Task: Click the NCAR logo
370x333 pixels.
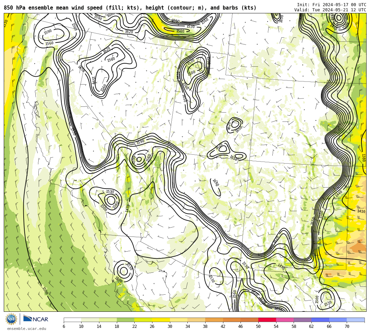Action: pyautogui.click(x=36, y=319)
